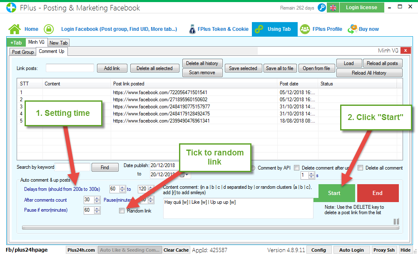
Task: Click the green Home house icon
Action: pos(15,29)
